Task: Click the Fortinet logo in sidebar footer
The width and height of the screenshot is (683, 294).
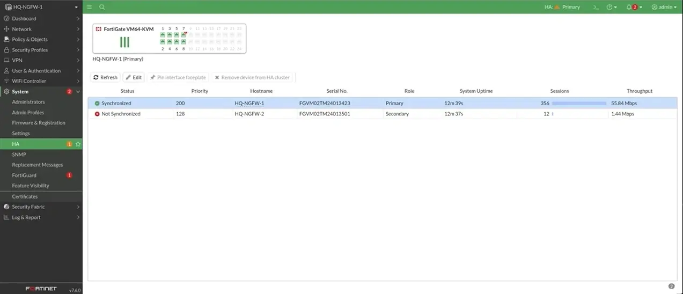Action: 41,289
